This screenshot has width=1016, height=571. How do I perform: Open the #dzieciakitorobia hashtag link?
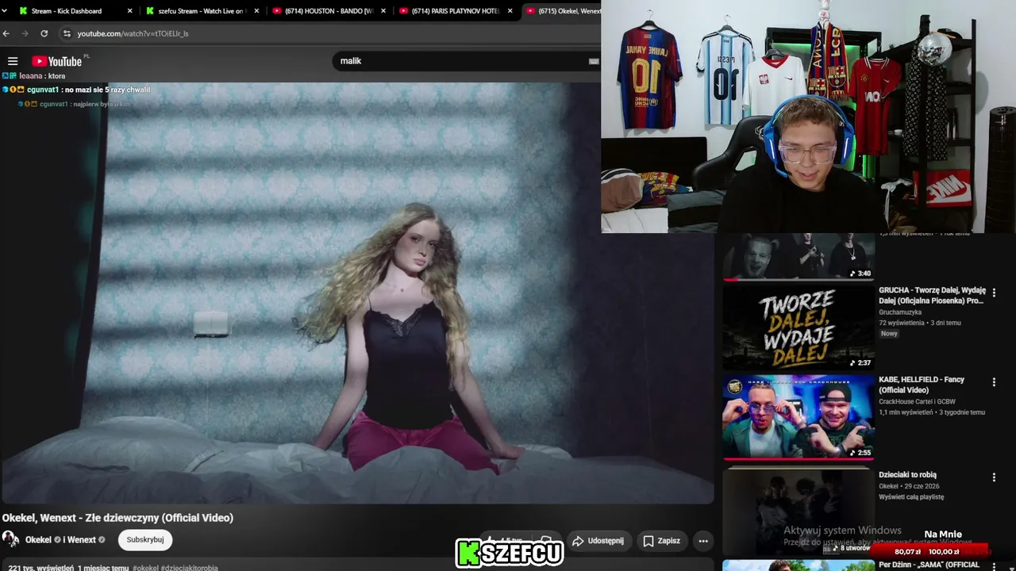189,568
